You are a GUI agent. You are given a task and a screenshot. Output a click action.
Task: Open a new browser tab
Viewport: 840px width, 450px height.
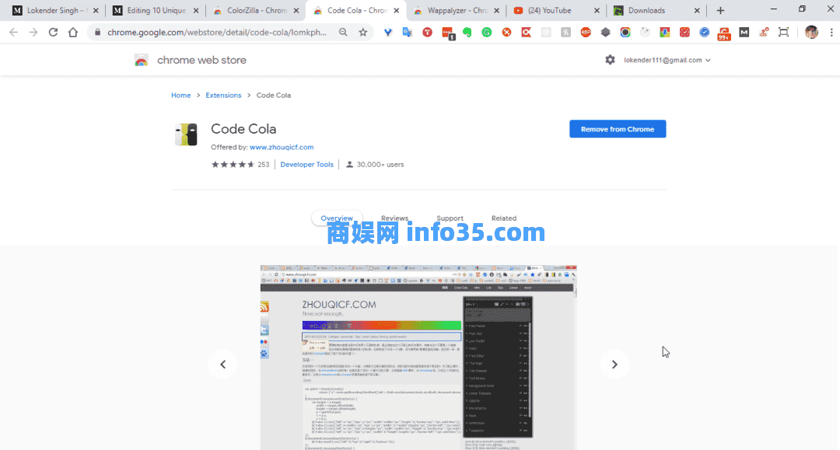[x=720, y=11]
